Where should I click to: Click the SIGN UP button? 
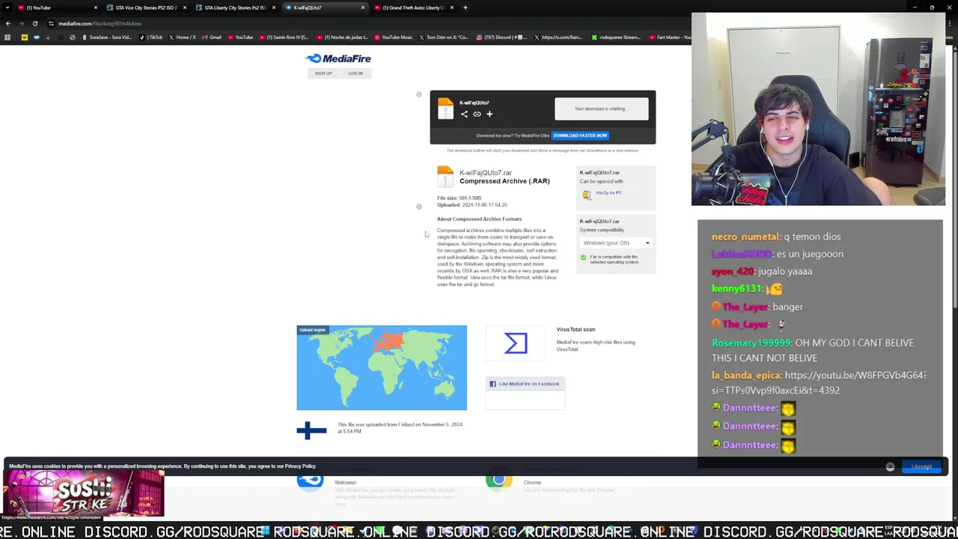pos(323,73)
